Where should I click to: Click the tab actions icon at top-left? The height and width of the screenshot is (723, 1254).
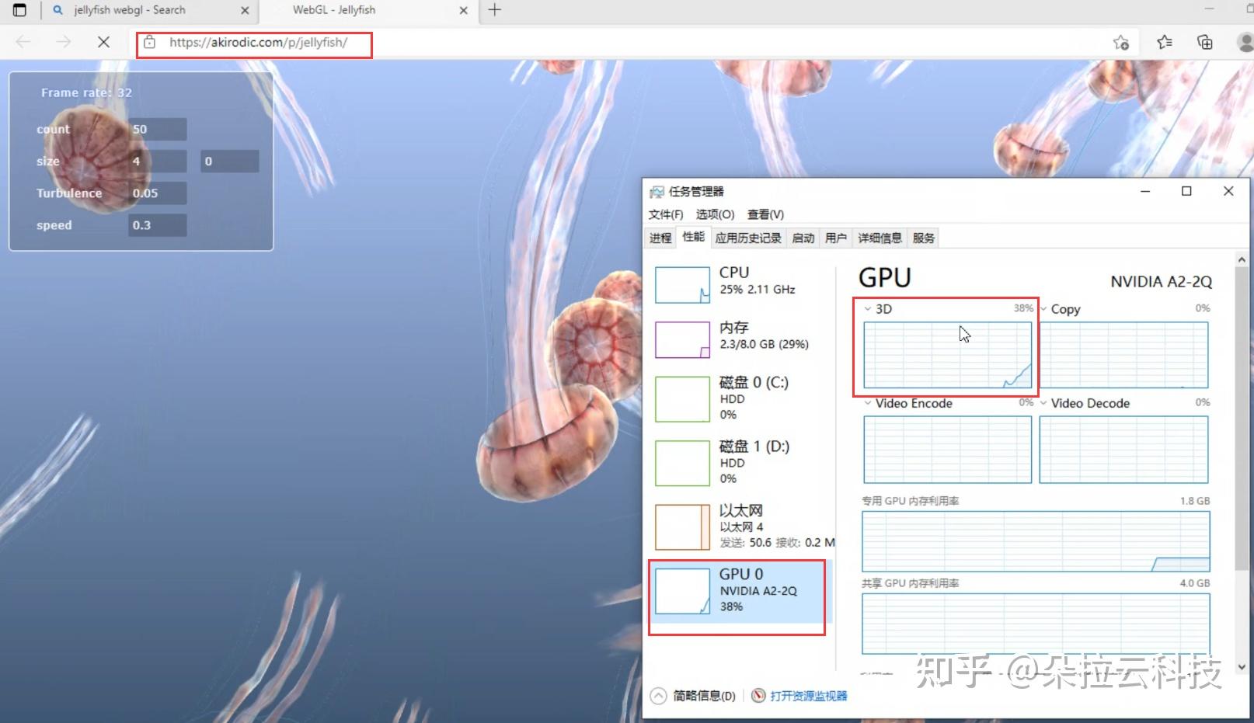point(19,10)
